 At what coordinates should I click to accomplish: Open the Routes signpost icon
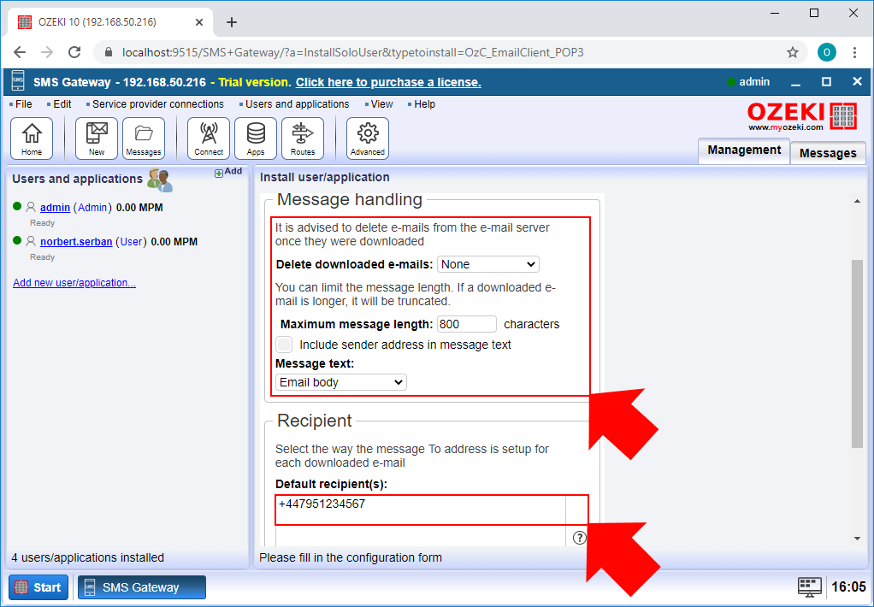pyautogui.click(x=303, y=138)
